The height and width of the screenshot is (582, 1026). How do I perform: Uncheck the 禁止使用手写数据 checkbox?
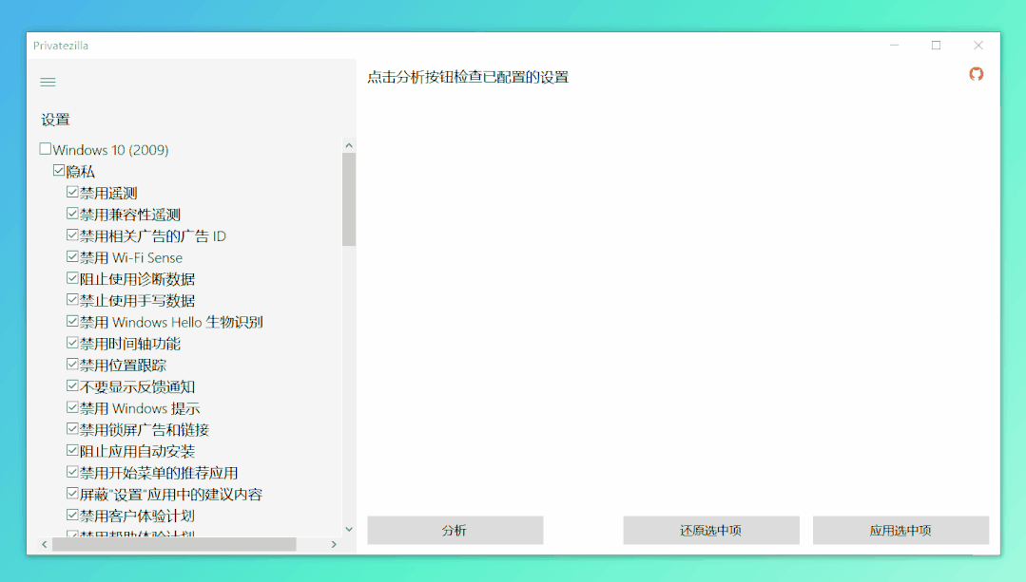[x=72, y=300]
